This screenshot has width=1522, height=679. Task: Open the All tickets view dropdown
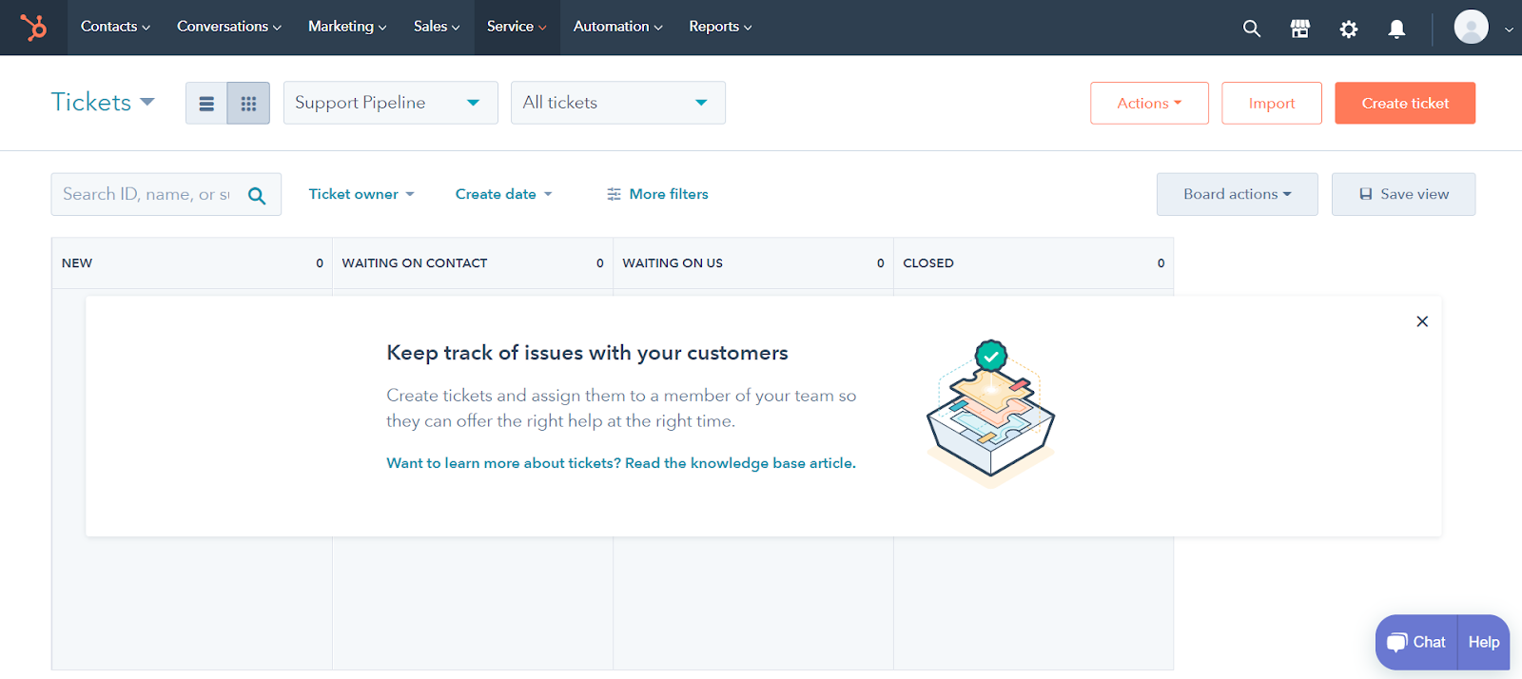coord(618,103)
